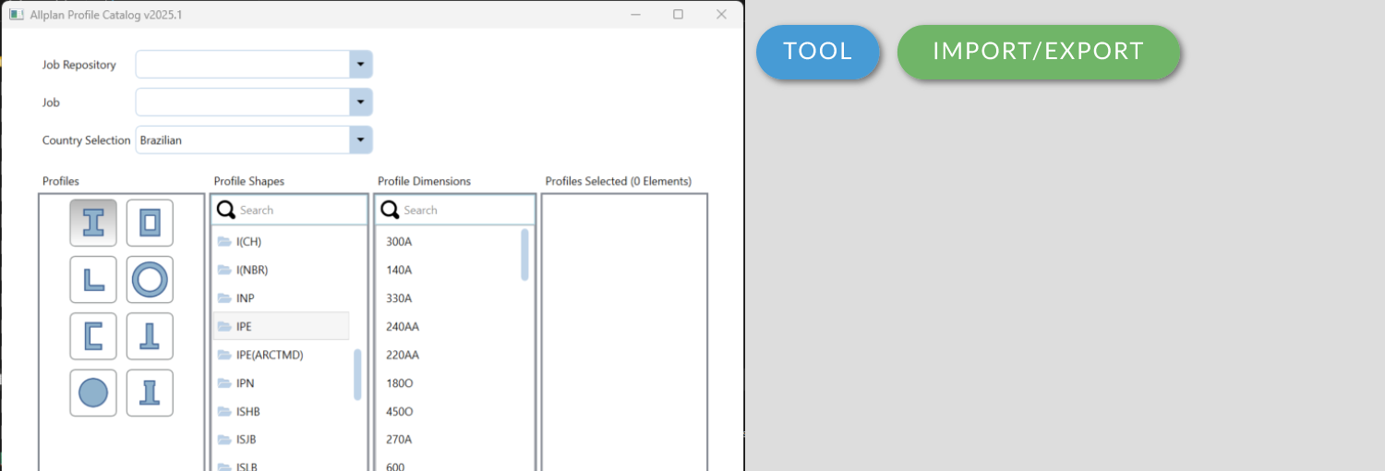The width and height of the screenshot is (1385, 471).
Task: Select the rectangular hollow section profile icon
Action: point(150,223)
